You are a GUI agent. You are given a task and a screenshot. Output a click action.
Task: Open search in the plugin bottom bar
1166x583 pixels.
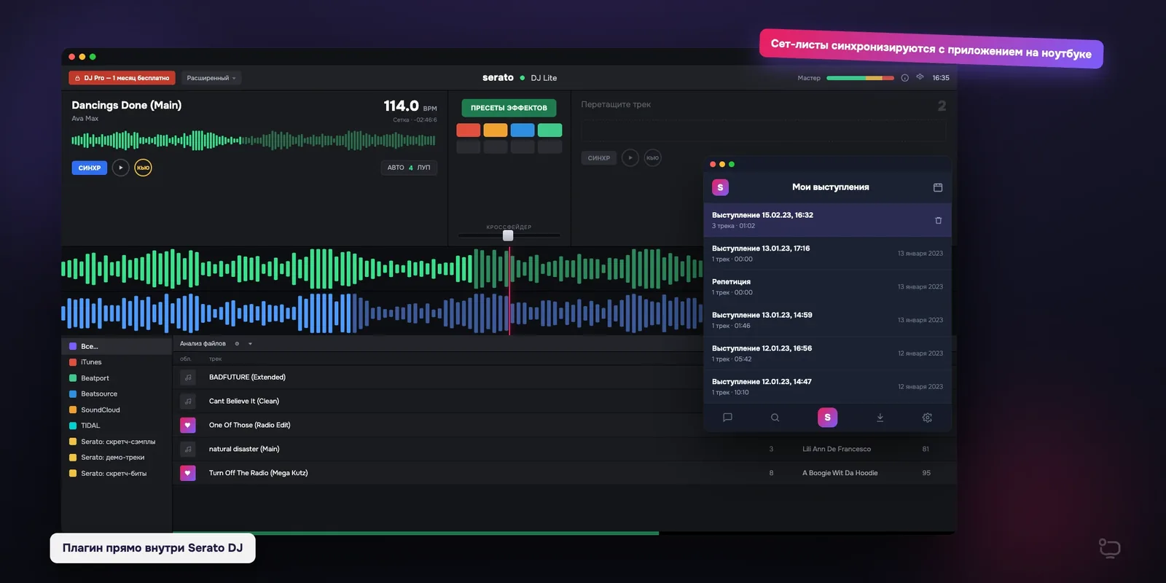pyautogui.click(x=775, y=418)
